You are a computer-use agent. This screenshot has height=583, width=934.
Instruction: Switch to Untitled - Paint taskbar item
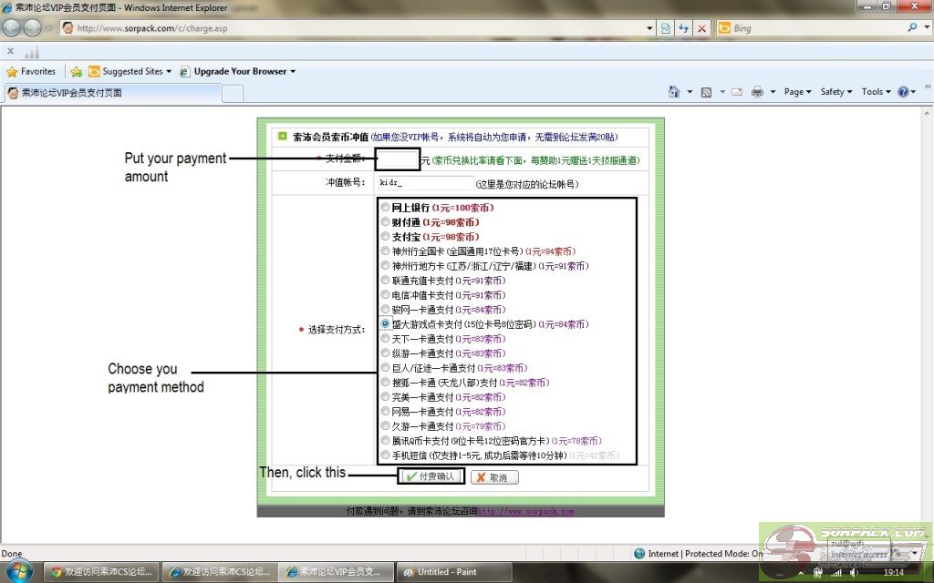(x=445, y=572)
